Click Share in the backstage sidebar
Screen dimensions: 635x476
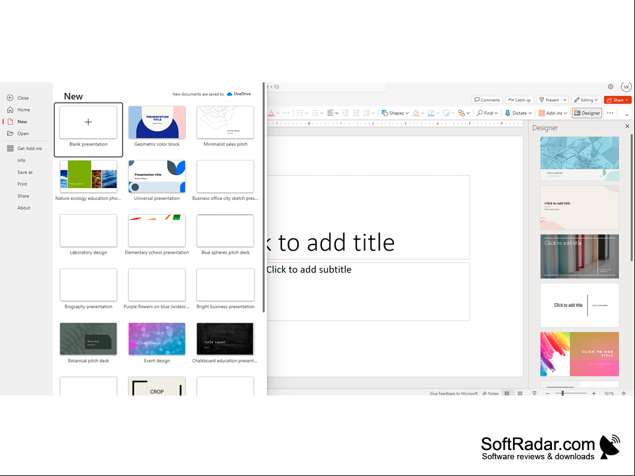[x=23, y=196]
